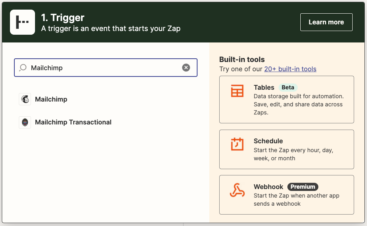Choose the Tables built-in tool card

[x=286, y=99]
